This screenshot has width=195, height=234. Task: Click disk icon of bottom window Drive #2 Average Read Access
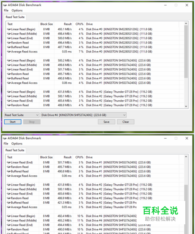click(9, 207)
